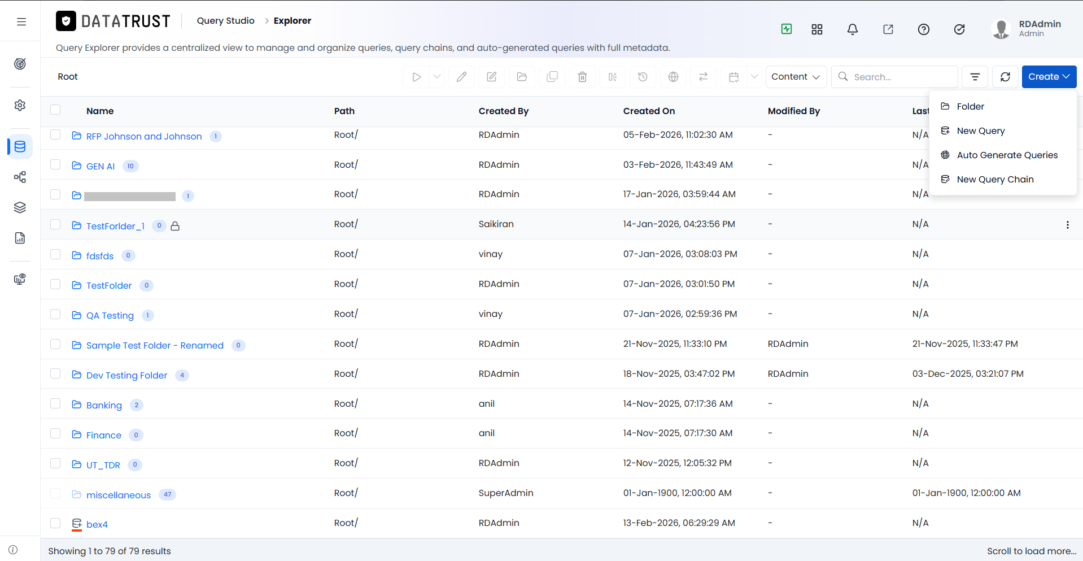The height and width of the screenshot is (561, 1083).
Task: Toggle the select-all header checkbox
Action: pyautogui.click(x=55, y=110)
